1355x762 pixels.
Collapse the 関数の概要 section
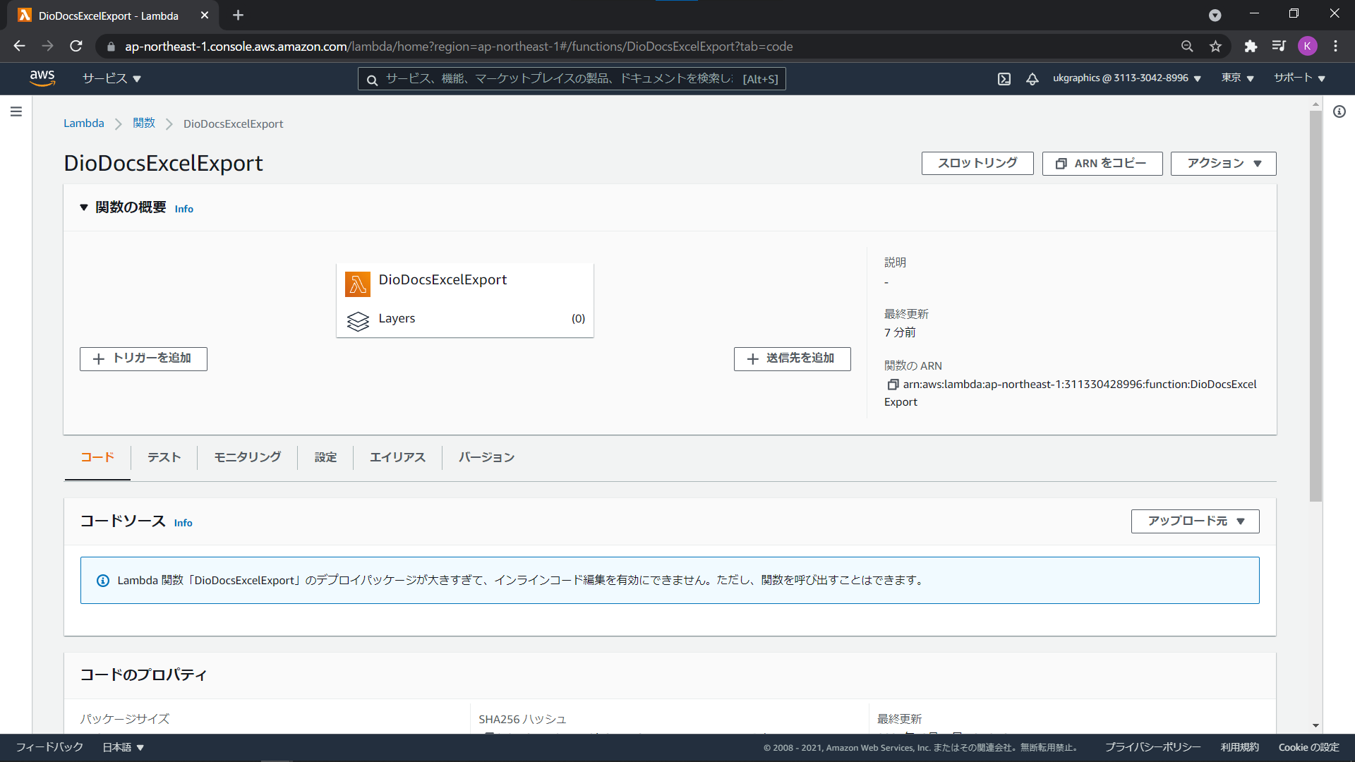point(84,207)
